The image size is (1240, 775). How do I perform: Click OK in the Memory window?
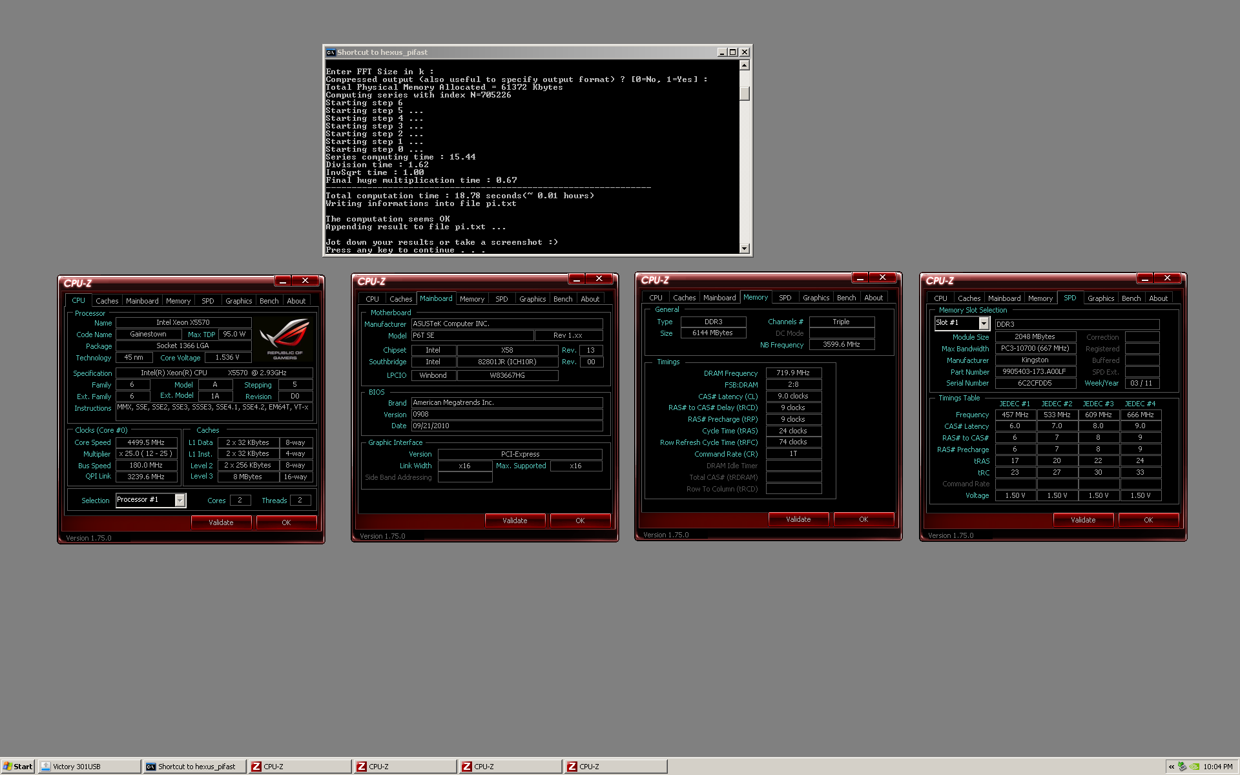point(863,519)
